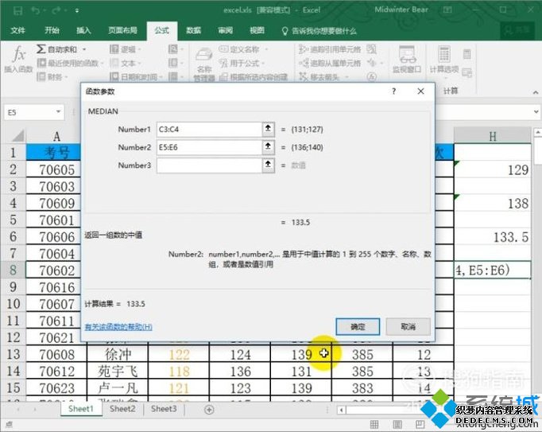The image size is (542, 432).
Task: Open the Home tab
Action: pyautogui.click(x=52, y=30)
